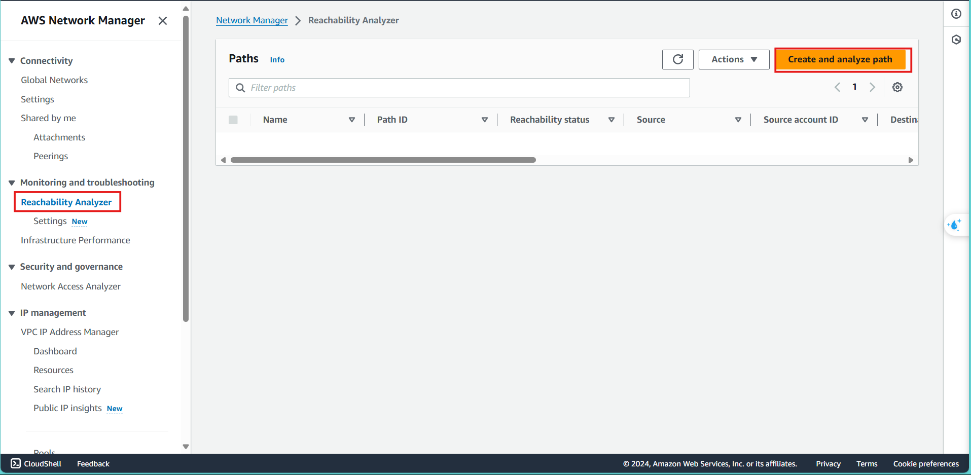Click the Filter paths search field
Screen dimensions: 971x475
[459, 88]
